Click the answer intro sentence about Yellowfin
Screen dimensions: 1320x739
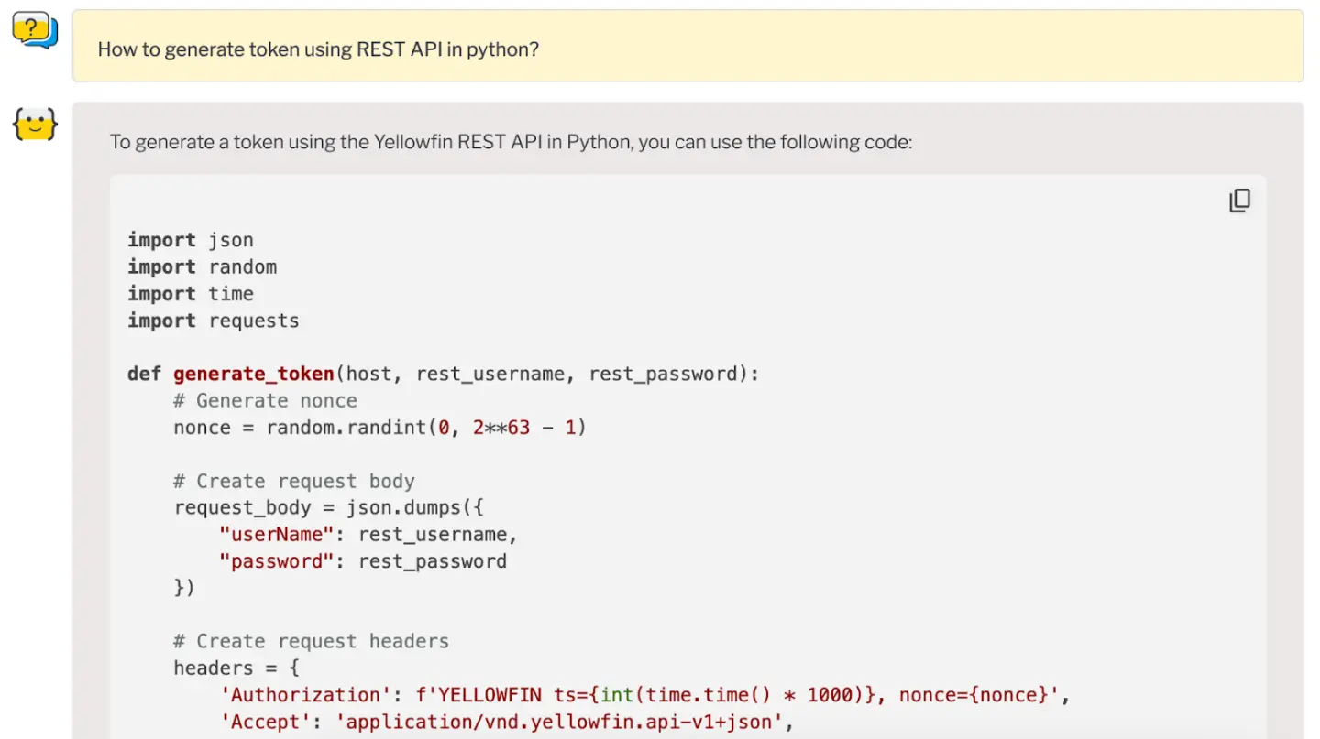click(x=511, y=142)
